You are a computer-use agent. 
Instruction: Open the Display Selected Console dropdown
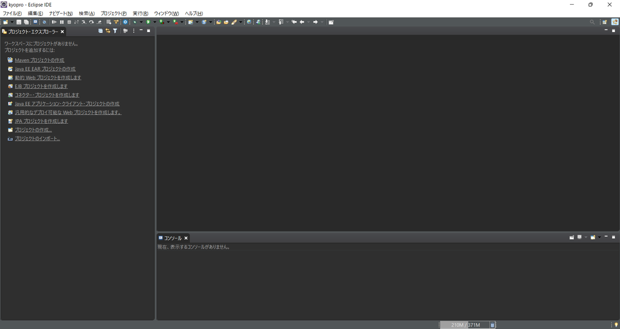586,237
